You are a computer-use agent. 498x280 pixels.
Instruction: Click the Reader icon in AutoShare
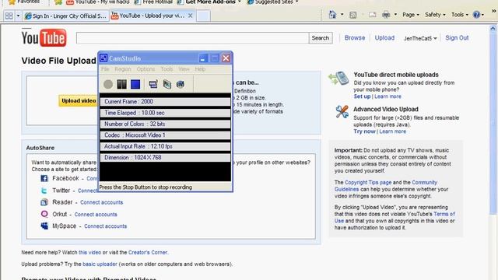[x=44, y=202]
